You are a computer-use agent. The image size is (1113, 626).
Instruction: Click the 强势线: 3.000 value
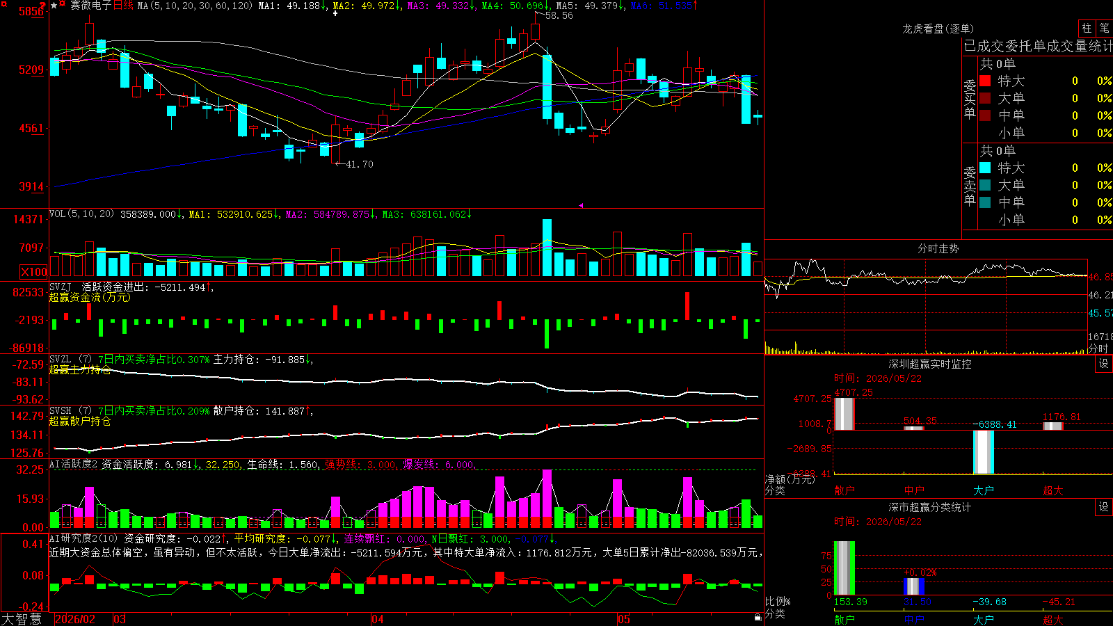tap(360, 464)
